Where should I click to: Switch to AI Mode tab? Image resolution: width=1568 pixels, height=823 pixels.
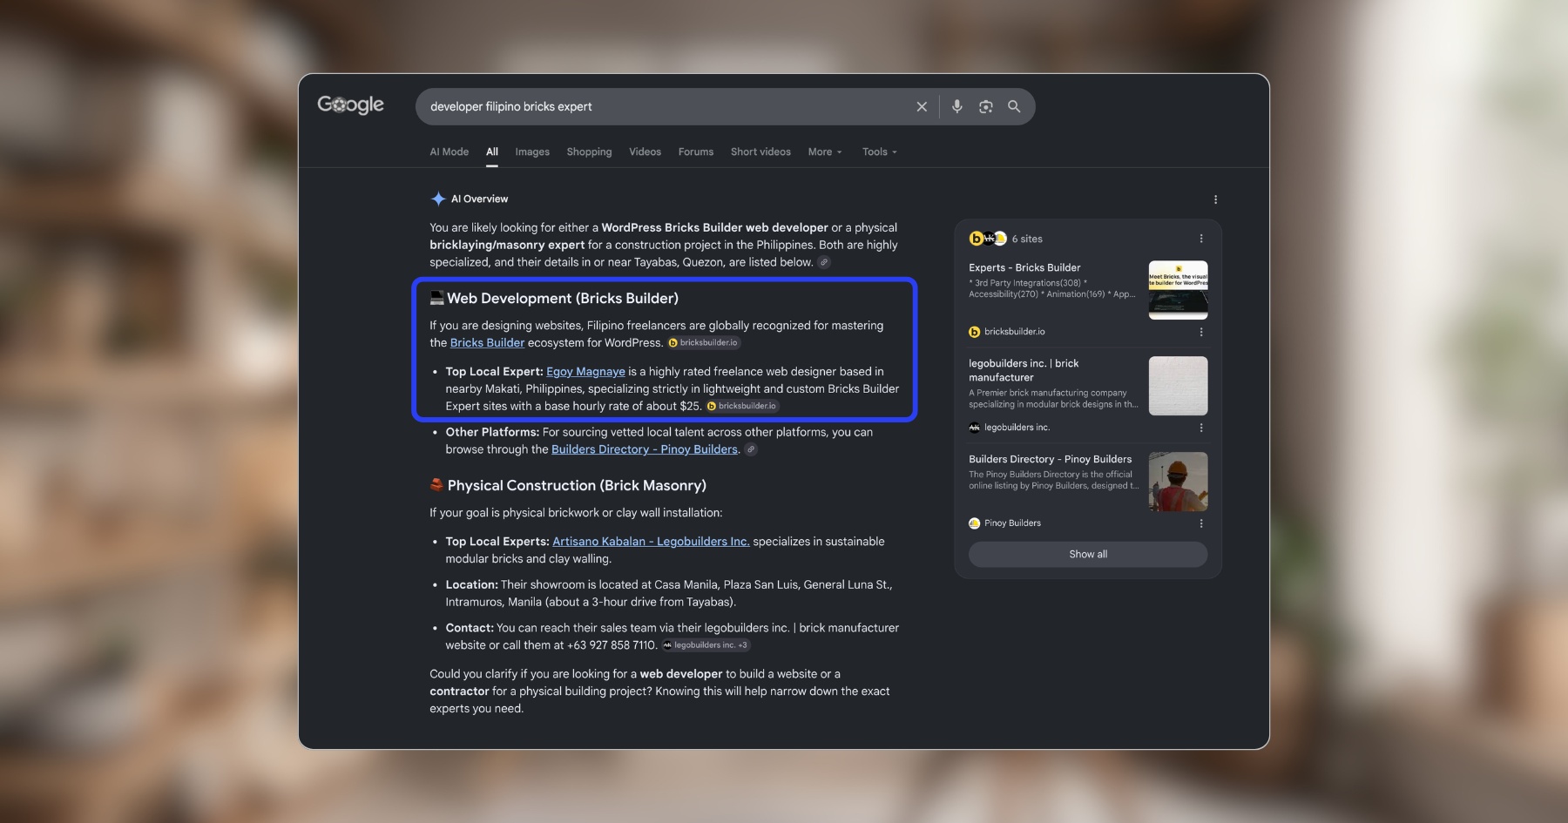tap(449, 152)
